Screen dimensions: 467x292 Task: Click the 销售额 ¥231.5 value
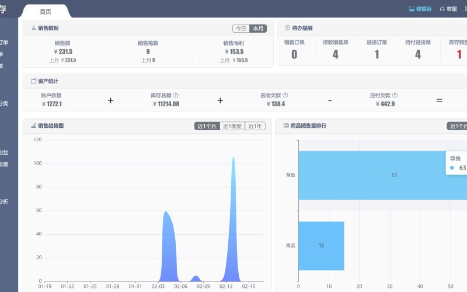63,51
